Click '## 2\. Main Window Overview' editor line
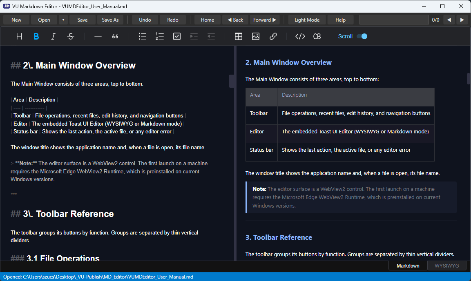 [x=73, y=65]
